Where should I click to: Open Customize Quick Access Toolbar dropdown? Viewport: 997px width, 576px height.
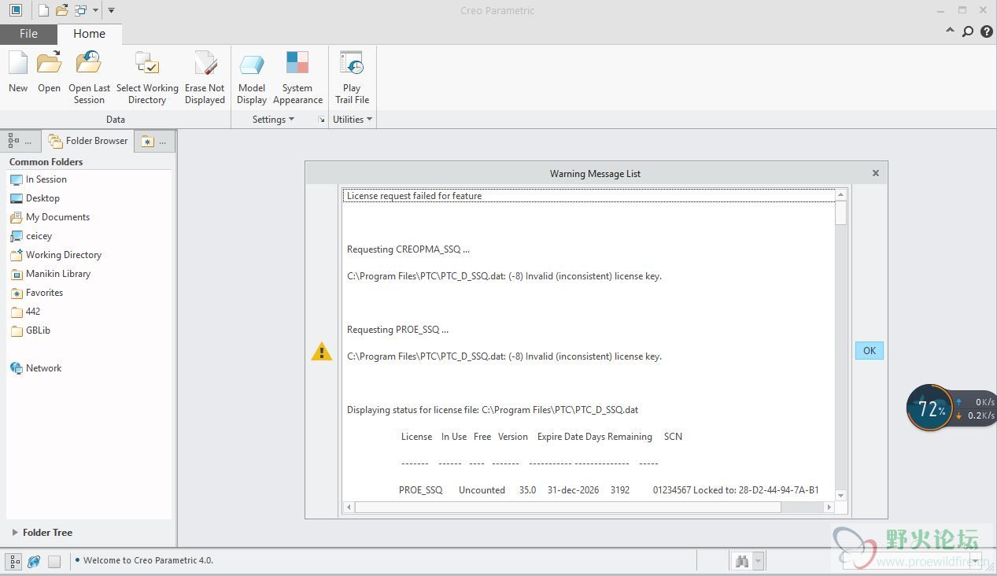111,10
